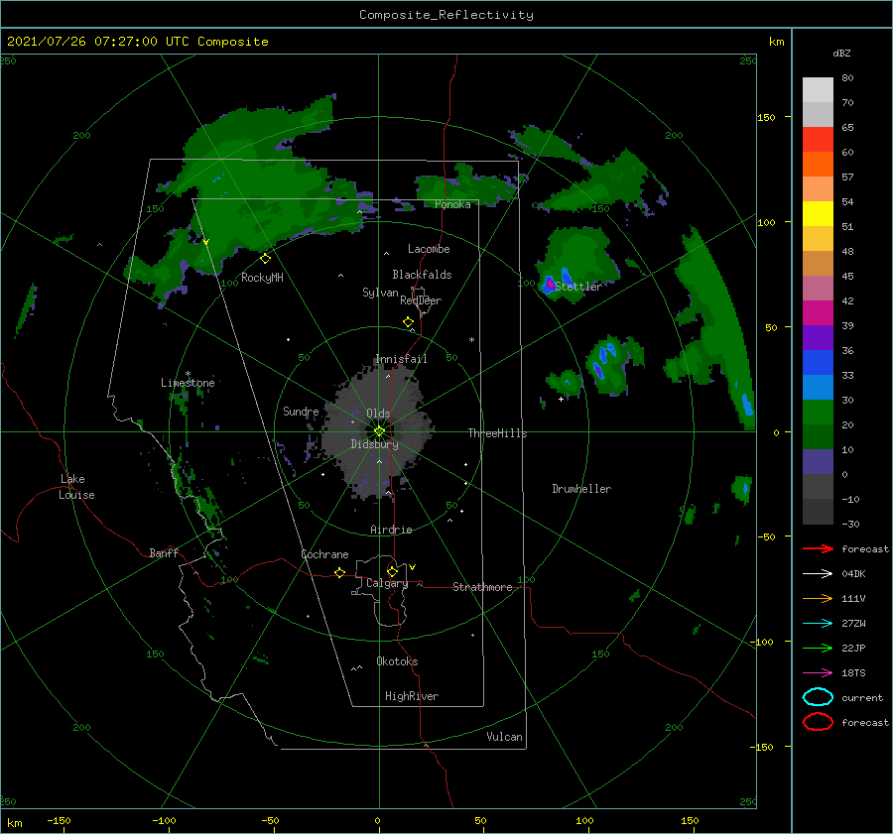This screenshot has width=893, height=834.
Task: Select the blue 33-36 dBZ color swatch
Action: click(818, 362)
